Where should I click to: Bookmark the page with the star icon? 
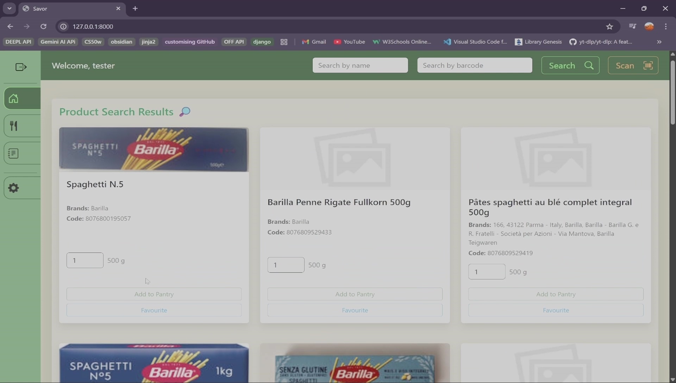[x=609, y=26]
